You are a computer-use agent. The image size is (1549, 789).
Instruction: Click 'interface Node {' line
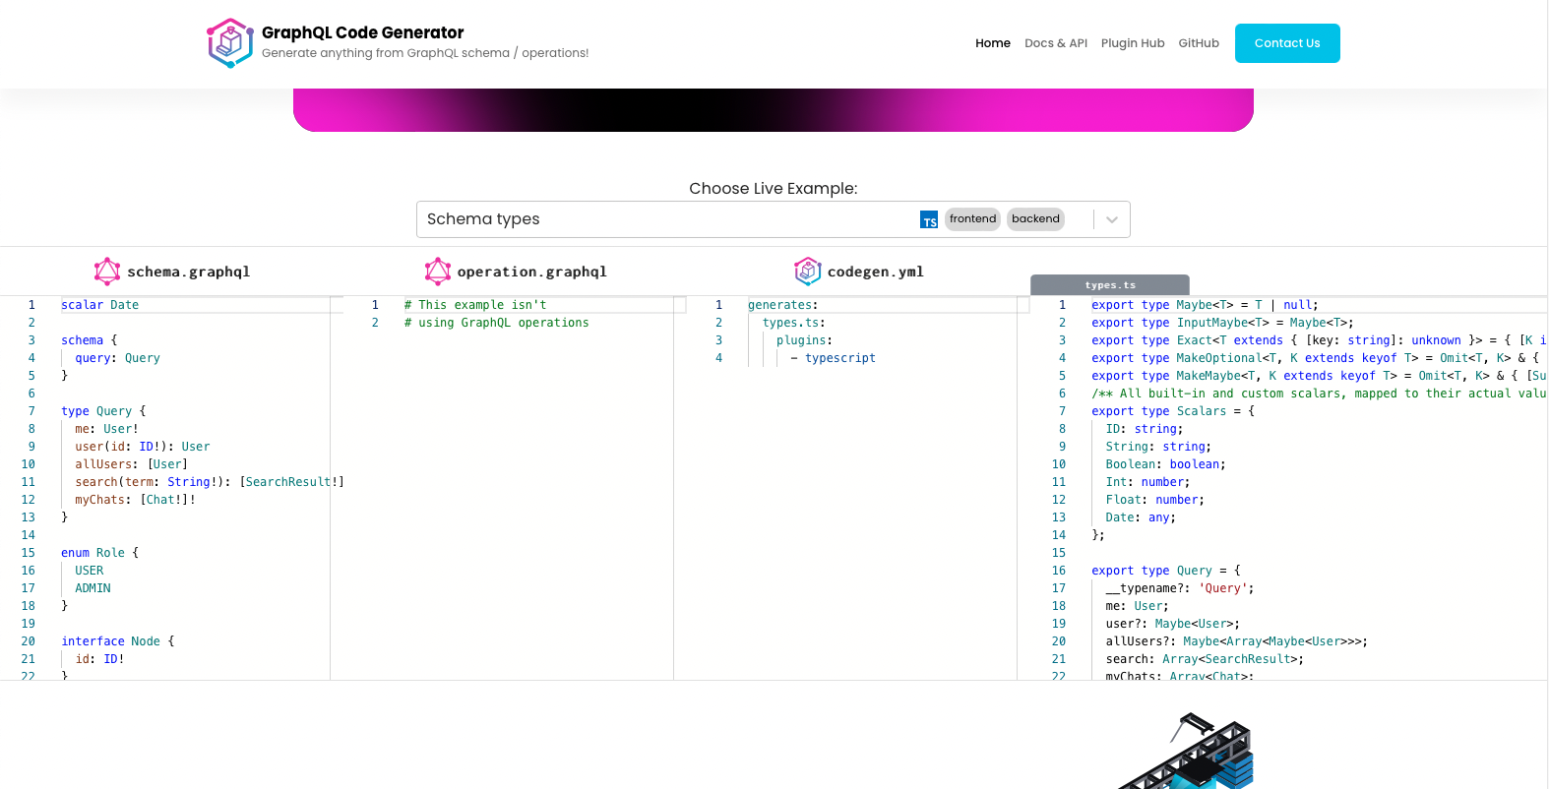pyautogui.click(x=118, y=641)
